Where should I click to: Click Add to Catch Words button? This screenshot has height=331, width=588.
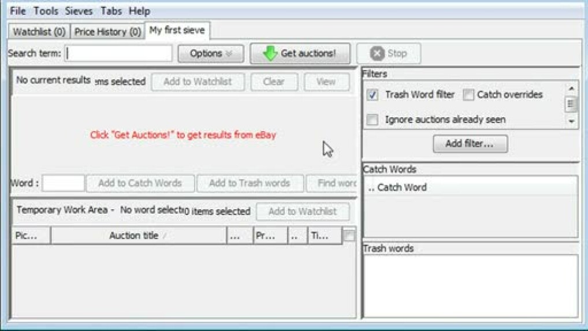140,183
